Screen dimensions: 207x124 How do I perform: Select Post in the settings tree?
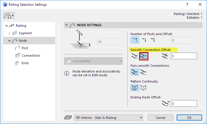(25, 48)
